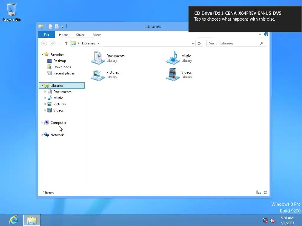Select Music in navigation tree

pyautogui.click(x=58, y=98)
